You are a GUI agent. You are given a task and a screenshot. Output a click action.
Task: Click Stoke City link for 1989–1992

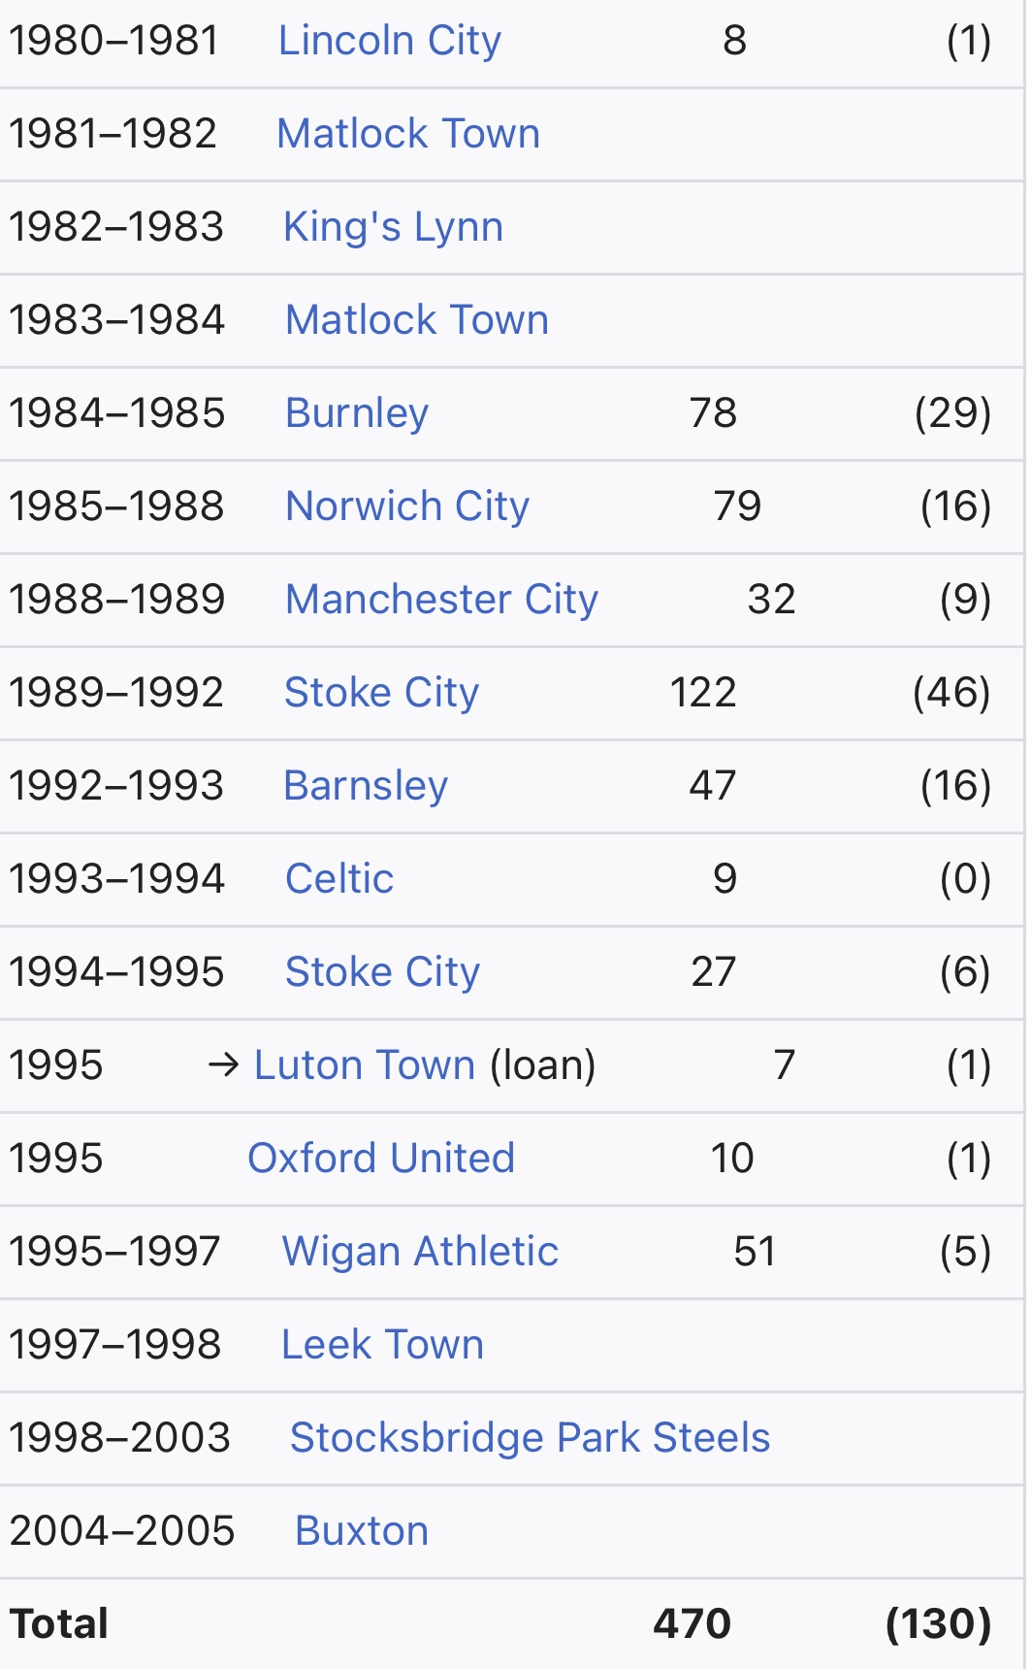click(381, 693)
